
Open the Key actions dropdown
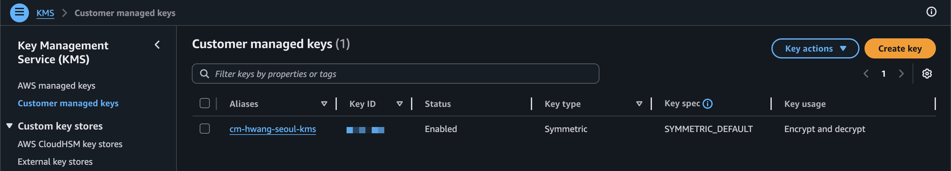[815, 48]
